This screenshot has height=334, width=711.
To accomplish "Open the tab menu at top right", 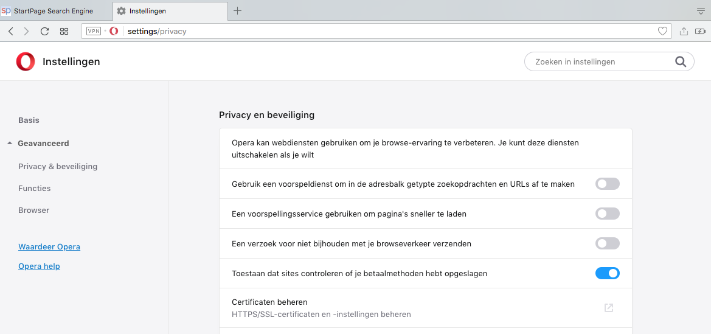I will (701, 11).
